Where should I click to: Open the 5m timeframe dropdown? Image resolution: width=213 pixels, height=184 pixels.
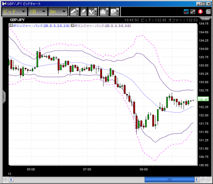(x=58, y=12)
